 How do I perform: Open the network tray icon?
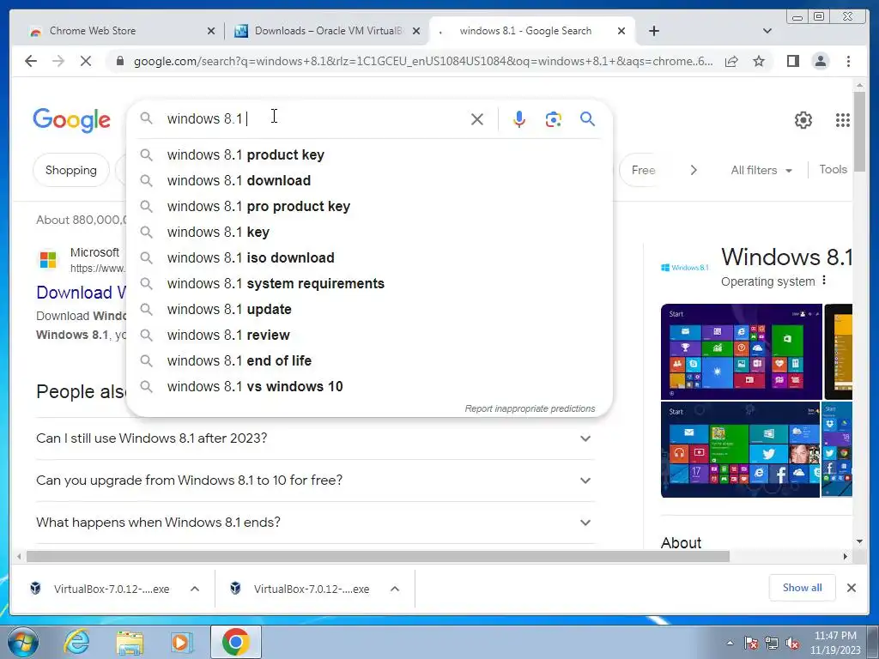[772, 644]
